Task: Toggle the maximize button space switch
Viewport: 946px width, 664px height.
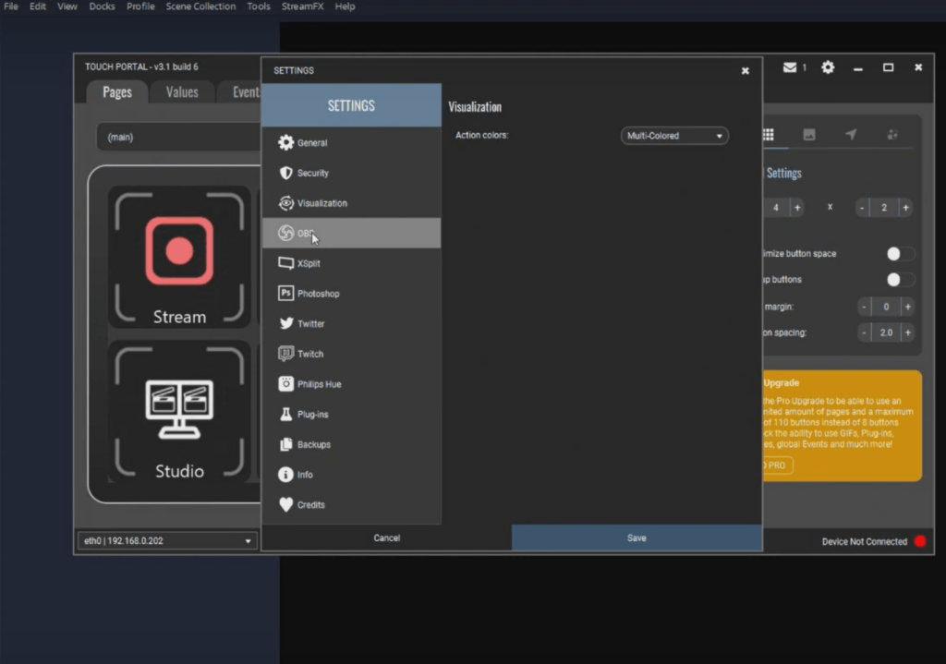Action: click(899, 254)
